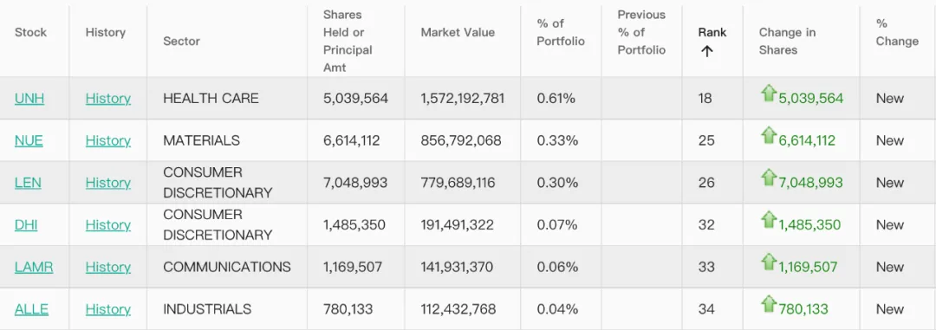Sort by % of Portfolio column header
The height and width of the screenshot is (330, 936).
click(561, 32)
